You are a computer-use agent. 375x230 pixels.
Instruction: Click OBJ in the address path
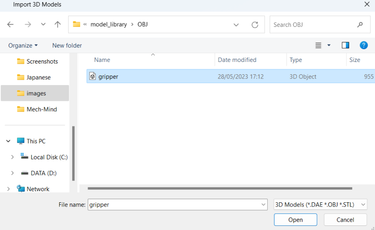tap(142, 24)
